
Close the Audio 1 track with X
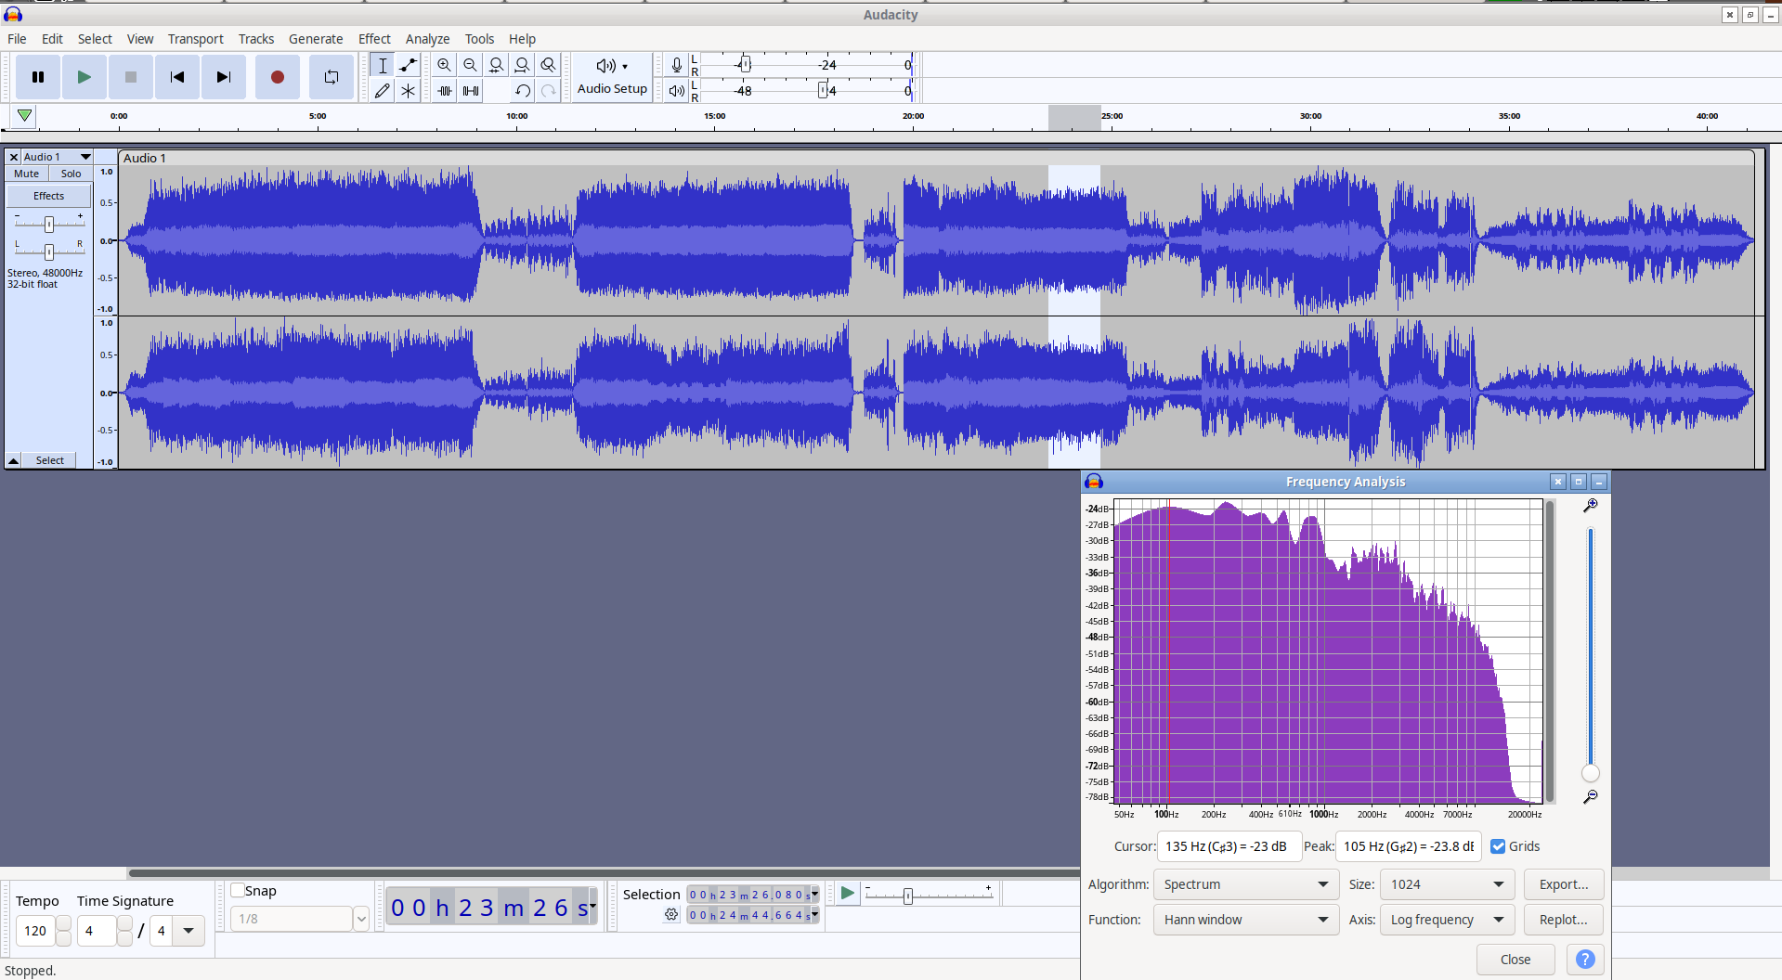tap(14, 157)
